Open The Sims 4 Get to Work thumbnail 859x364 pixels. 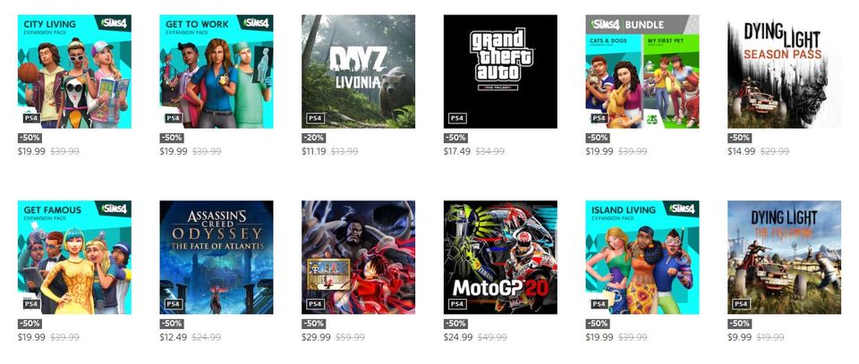click(217, 72)
